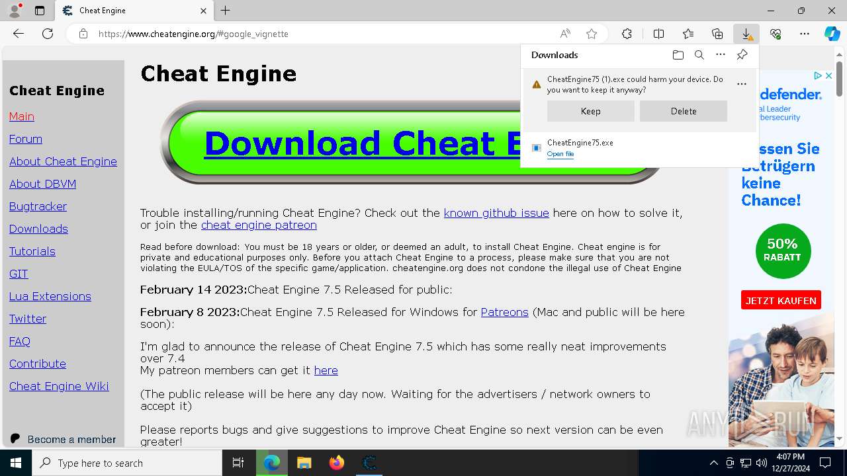Close the Cheat Engine tab

(203, 11)
